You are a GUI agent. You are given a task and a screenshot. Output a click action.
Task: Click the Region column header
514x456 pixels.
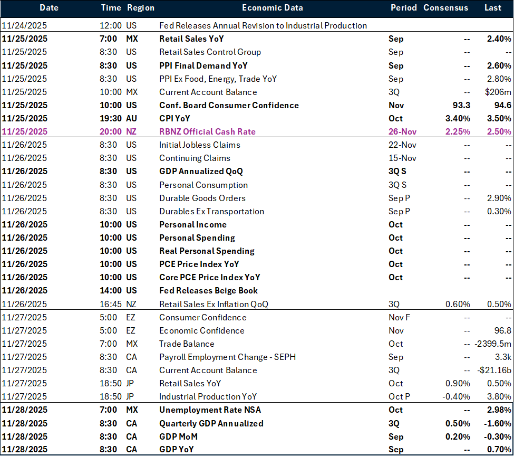click(x=140, y=8)
